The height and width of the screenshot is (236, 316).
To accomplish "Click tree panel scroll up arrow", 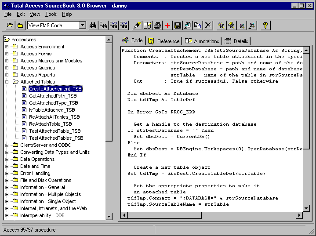I will [x=109, y=40].
